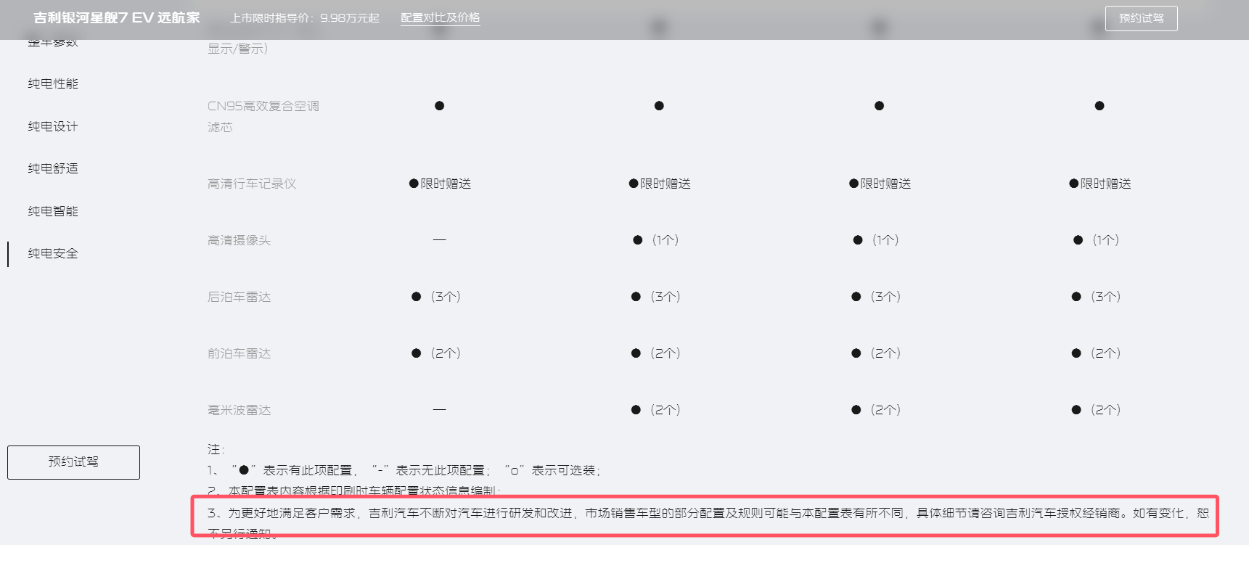Click note 1 explaining the ● symbol
This screenshot has height=579, width=1249.
coord(404,470)
